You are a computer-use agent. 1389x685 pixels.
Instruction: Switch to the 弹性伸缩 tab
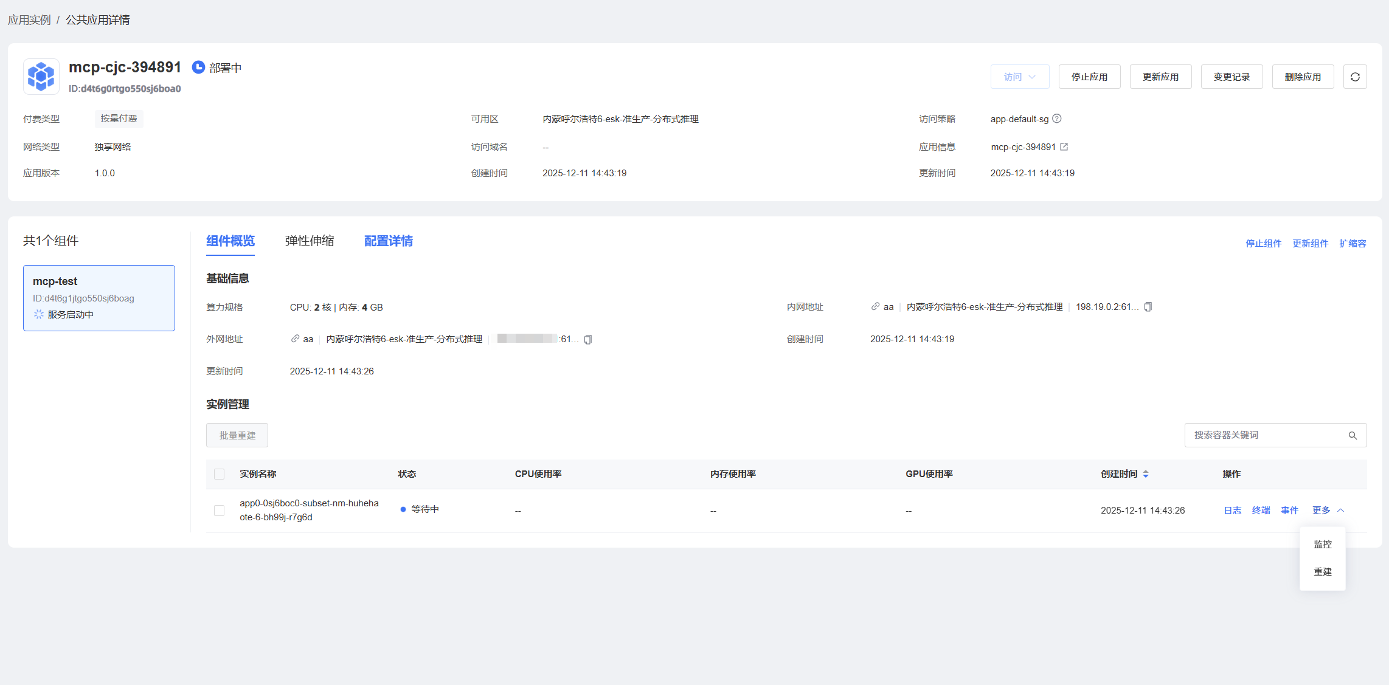tap(309, 241)
